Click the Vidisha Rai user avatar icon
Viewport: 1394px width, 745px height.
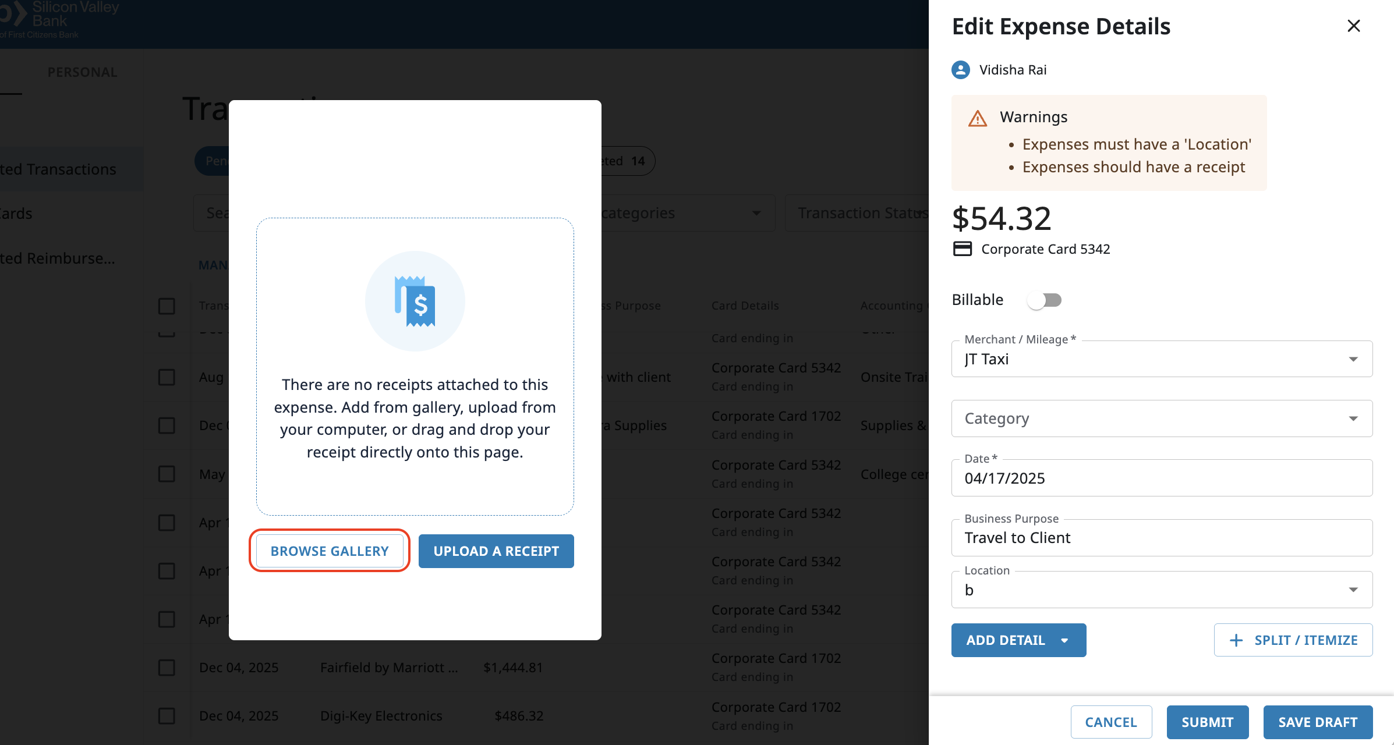click(961, 70)
